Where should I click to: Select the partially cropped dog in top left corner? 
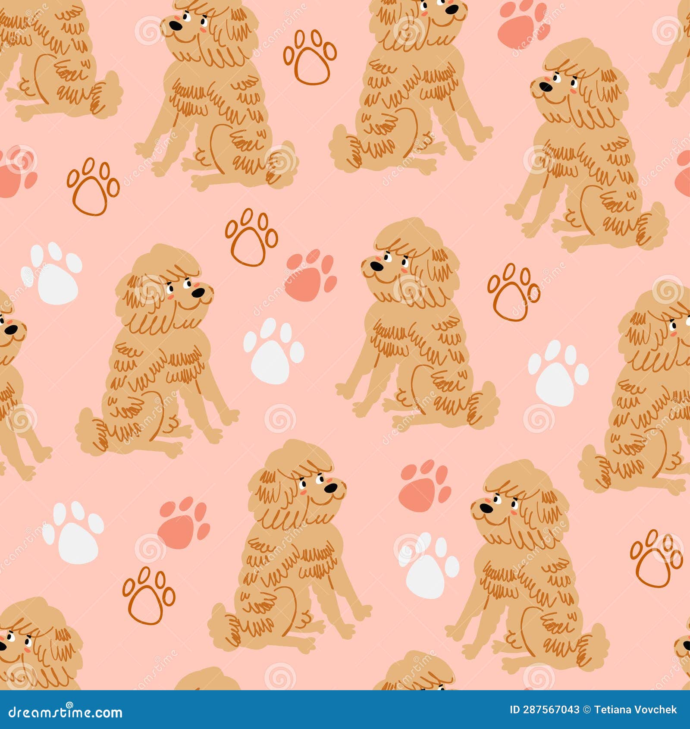pyautogui.click(x=56, y=65)
